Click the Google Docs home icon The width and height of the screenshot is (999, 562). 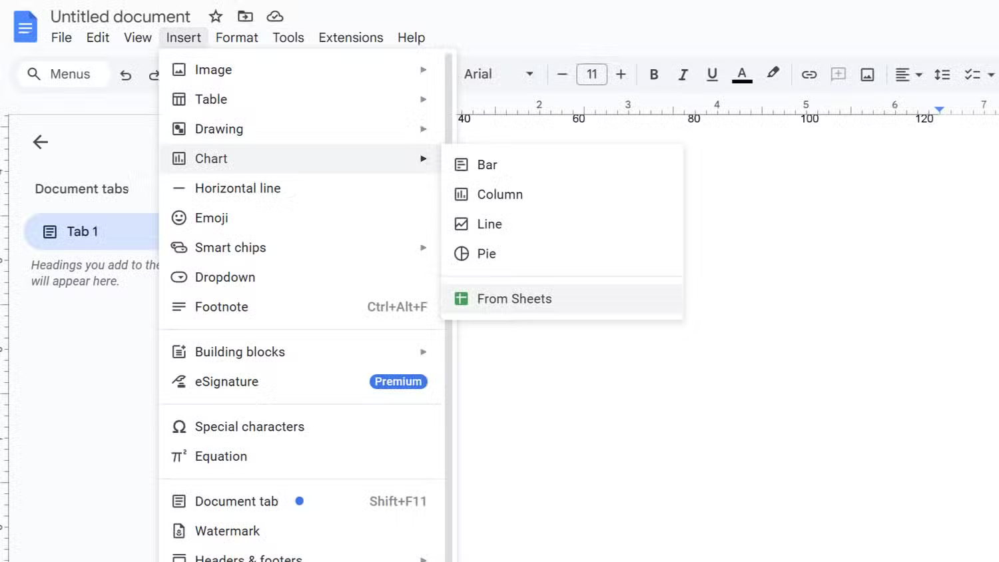pos(25,27)
